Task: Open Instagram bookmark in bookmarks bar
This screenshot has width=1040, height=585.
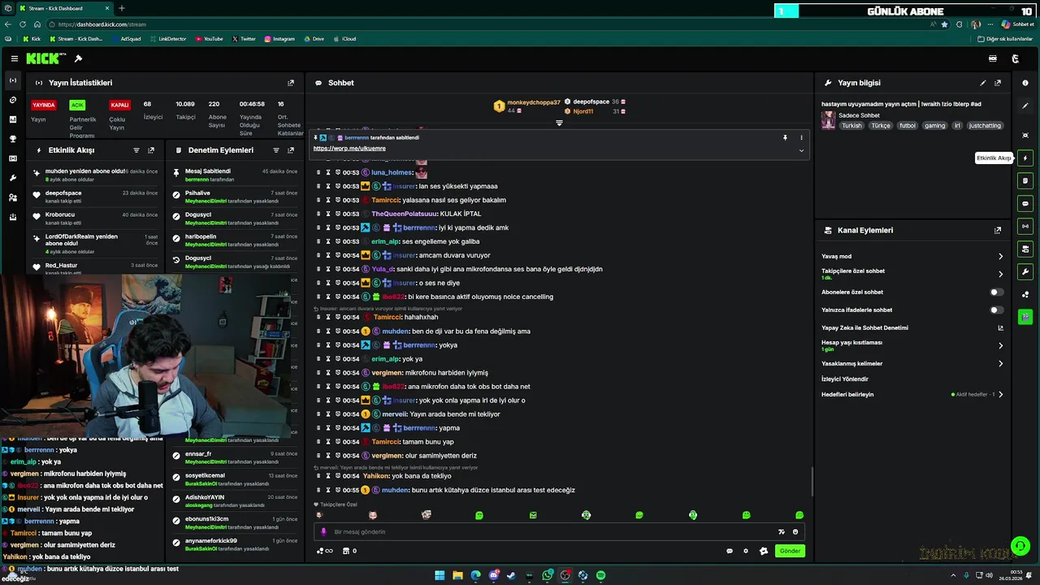Action: click(279, 39)
